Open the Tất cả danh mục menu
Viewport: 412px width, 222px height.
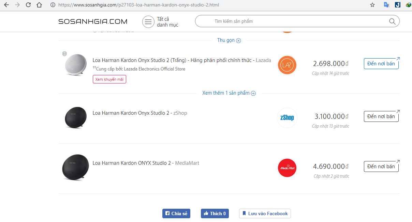tap(160, 22)
